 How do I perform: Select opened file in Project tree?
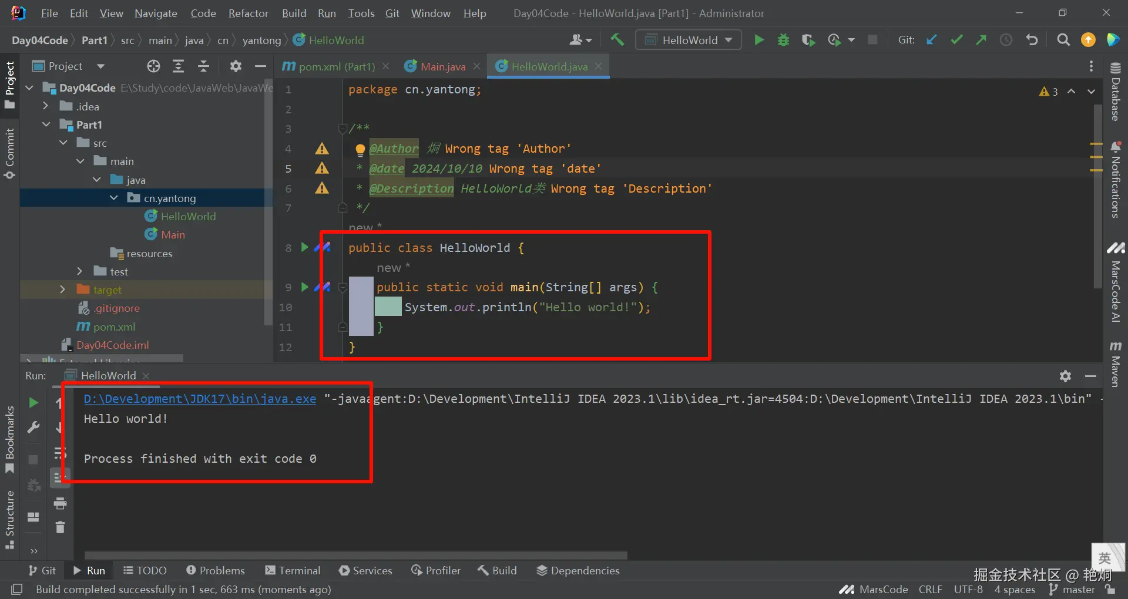(153, 66)
